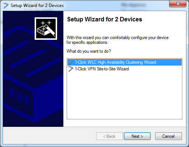Click the three port slots on illustrated device
189x147 pixels.
coord(19,97)
